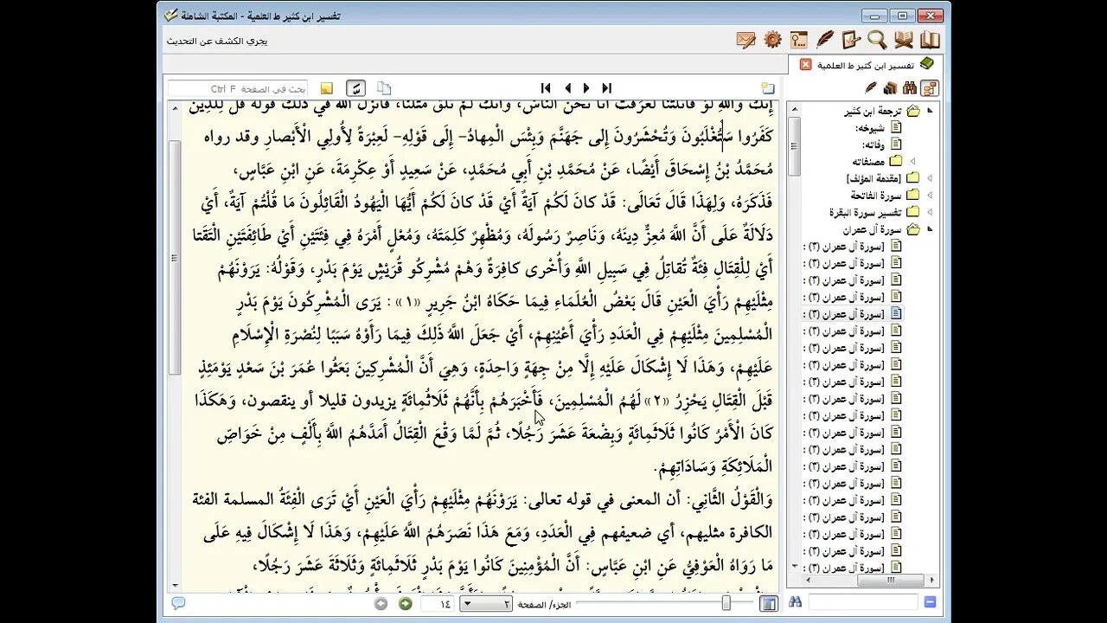
Task: Maximize the المكتبة الشاملة window
Action: (x=902, y=16)
